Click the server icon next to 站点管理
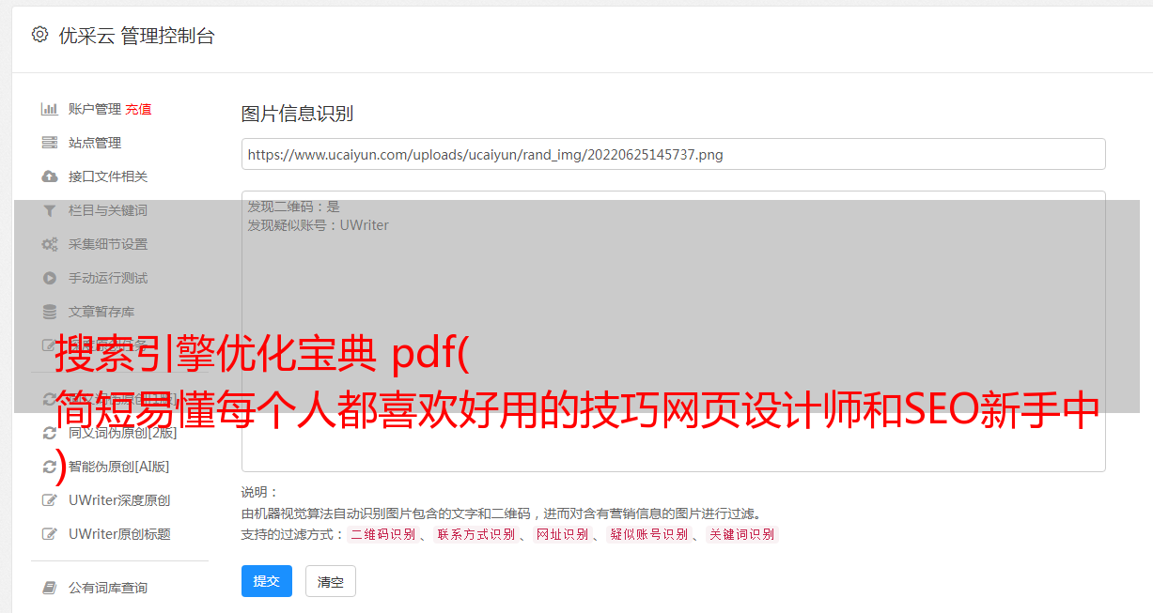 (50, 143)
